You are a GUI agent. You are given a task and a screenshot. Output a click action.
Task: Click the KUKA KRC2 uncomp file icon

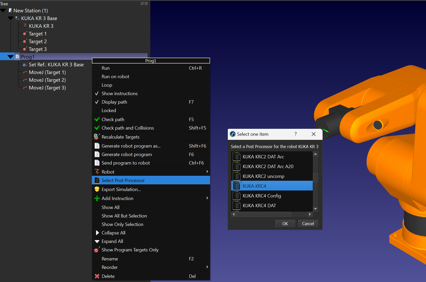(x=236, y=176)
